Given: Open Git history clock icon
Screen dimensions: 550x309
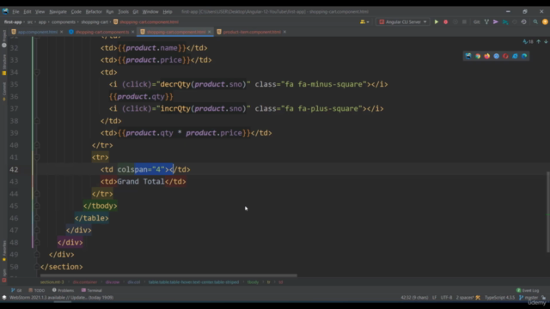Looking at the screenshot, I should coord(523,21).
